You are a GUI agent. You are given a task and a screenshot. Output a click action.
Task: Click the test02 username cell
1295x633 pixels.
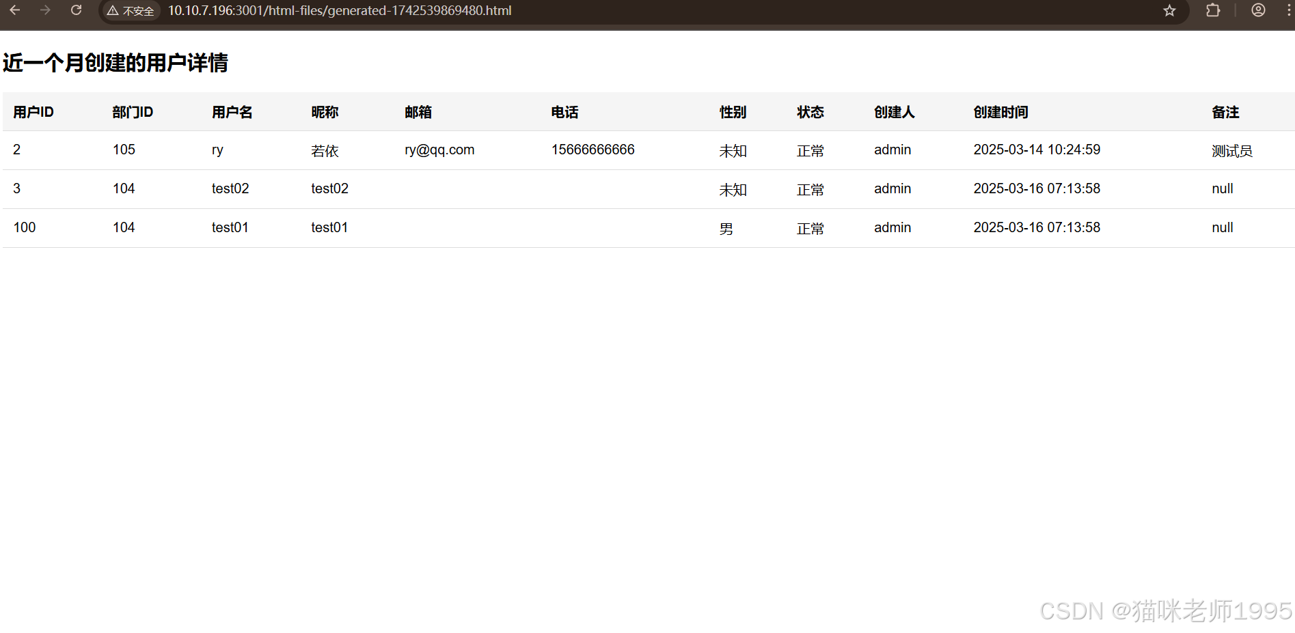[x=230, y=188]
